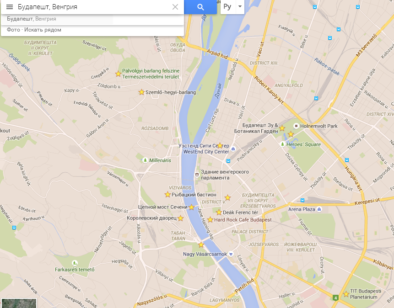Screen dimensions: 394x308
Task: Click the TIT Budapesti Planetárium star
Action: point(346,294)
